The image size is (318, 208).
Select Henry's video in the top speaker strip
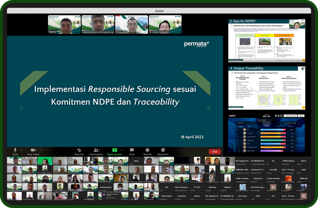(64, 25)
